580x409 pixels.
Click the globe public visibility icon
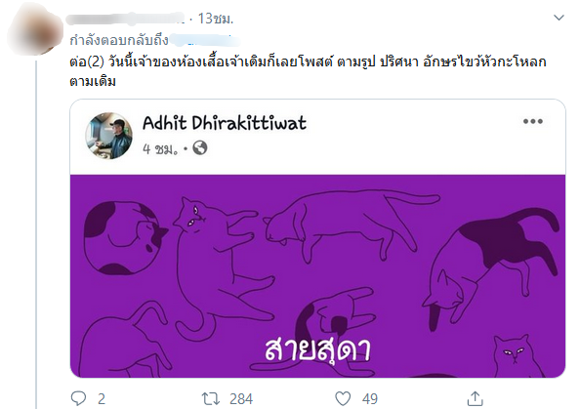tap(200, 148)
